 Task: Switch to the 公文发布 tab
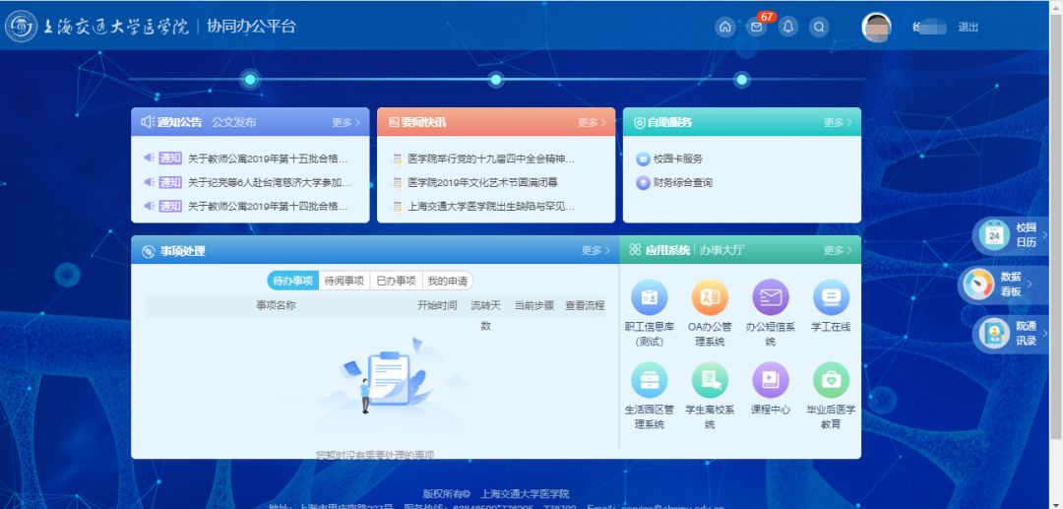(233, 123)
